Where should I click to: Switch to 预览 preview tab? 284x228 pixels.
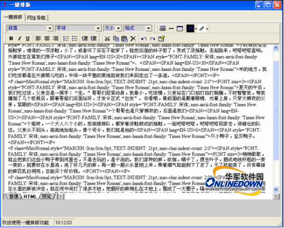[46, 196]
